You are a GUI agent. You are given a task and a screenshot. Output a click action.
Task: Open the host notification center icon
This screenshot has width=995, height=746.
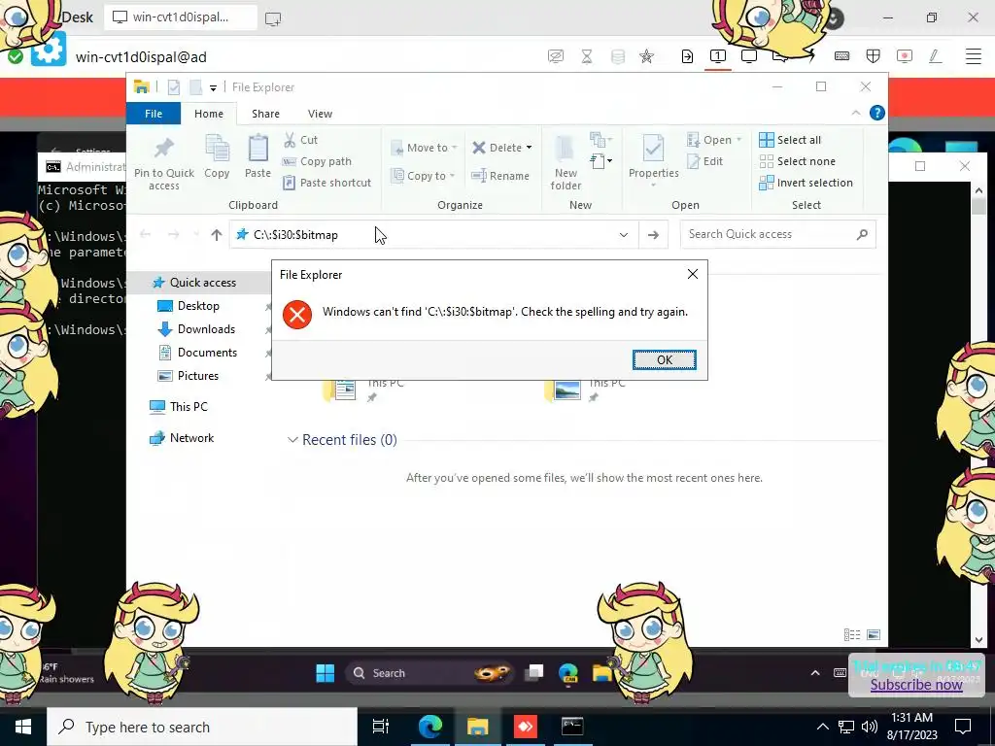pyautogui.click(x=963, y=727)
